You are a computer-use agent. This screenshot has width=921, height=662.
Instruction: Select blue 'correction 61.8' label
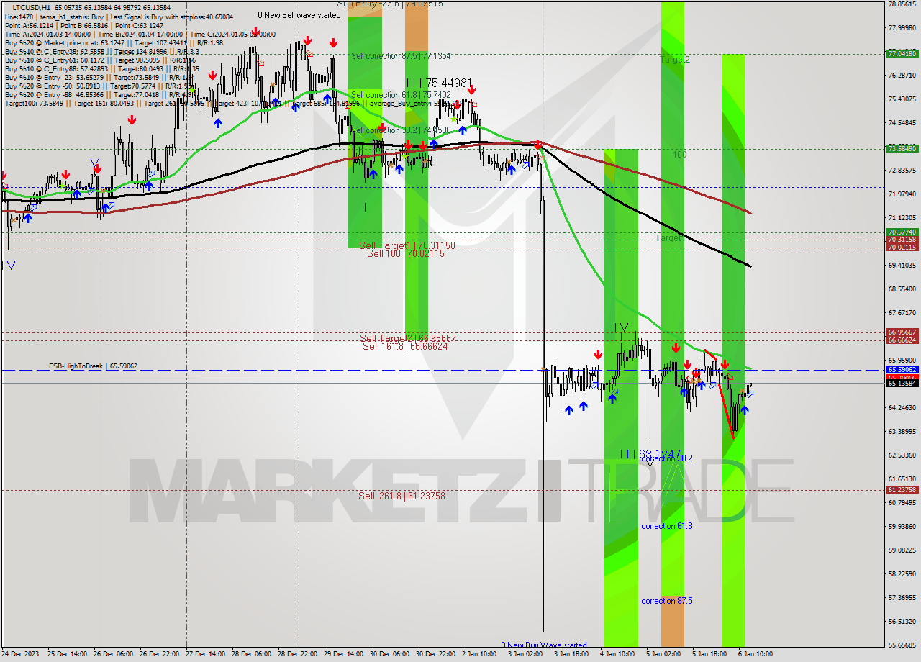coord(667,526)
